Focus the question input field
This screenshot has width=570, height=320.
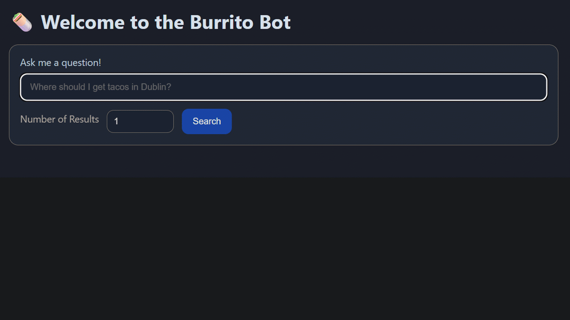tap(283, 87)
